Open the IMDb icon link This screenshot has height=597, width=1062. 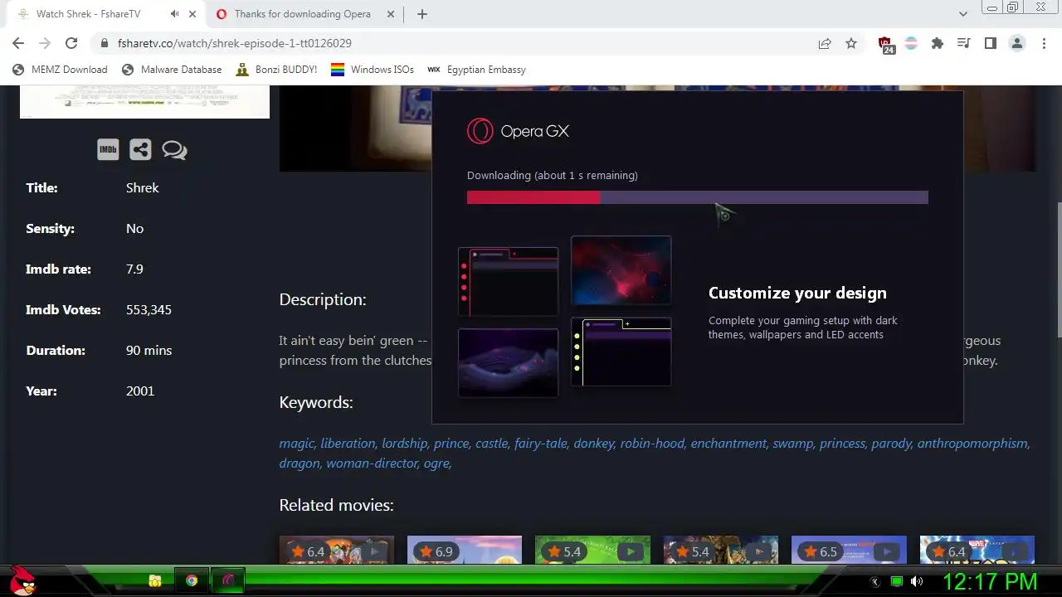coord(108,149)
